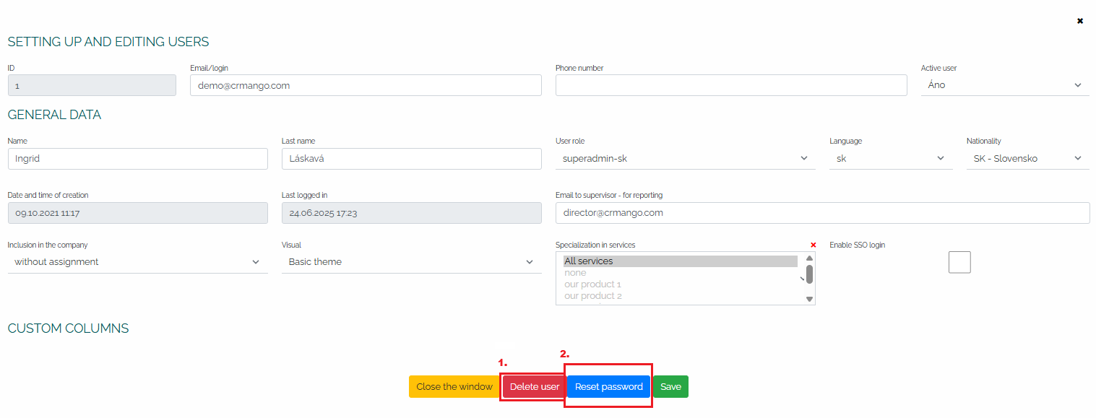Click the listbox scroll up arrow
Viewport: 1096px width, 418px height.
coord(809,258)
